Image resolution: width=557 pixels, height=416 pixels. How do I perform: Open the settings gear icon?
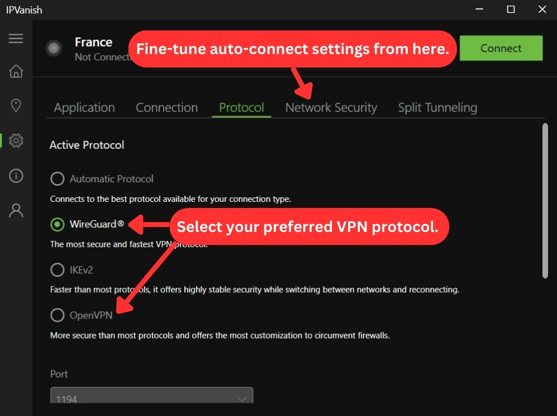click(16, 141)
